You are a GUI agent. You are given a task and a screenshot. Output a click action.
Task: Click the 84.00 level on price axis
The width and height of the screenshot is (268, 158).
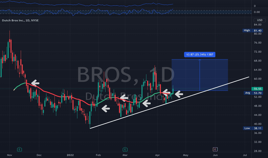pos(258,25)
